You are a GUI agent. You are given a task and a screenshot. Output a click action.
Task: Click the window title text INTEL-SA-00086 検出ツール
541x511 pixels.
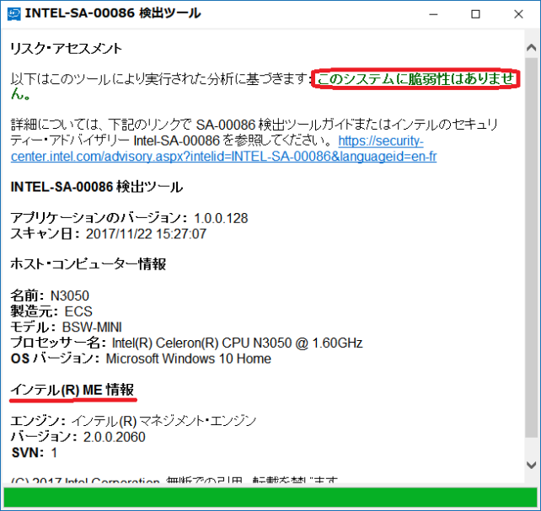click(x=113, y=13)
